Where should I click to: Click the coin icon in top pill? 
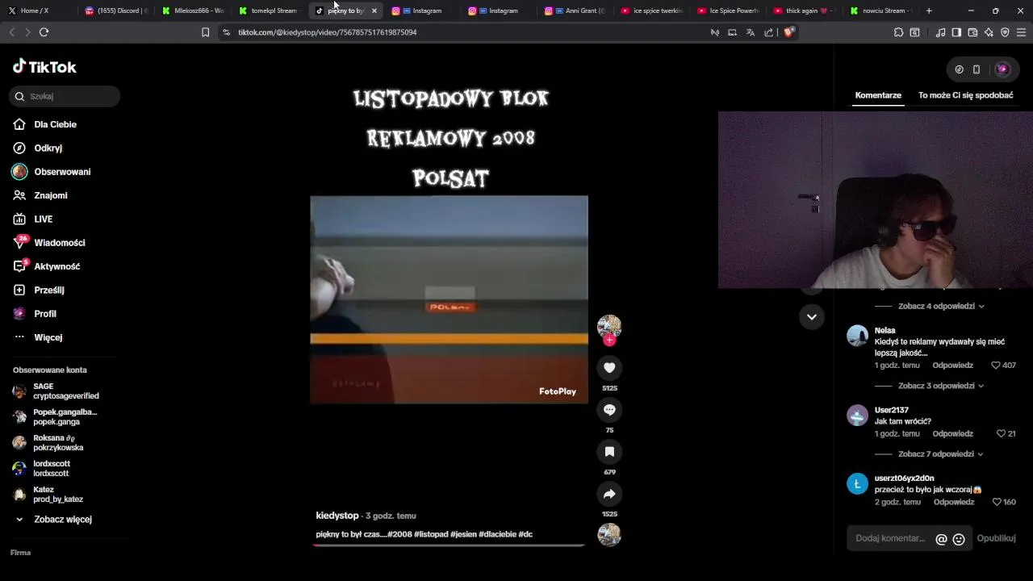point(959,69)
